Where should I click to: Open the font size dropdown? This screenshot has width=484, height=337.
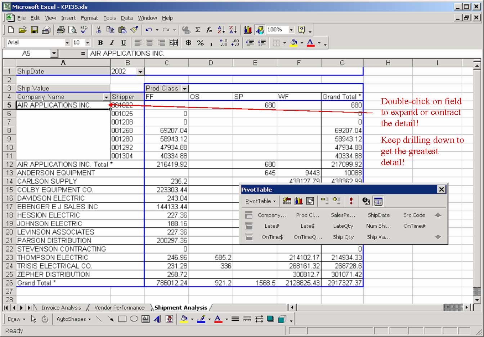tap(88, 43)
